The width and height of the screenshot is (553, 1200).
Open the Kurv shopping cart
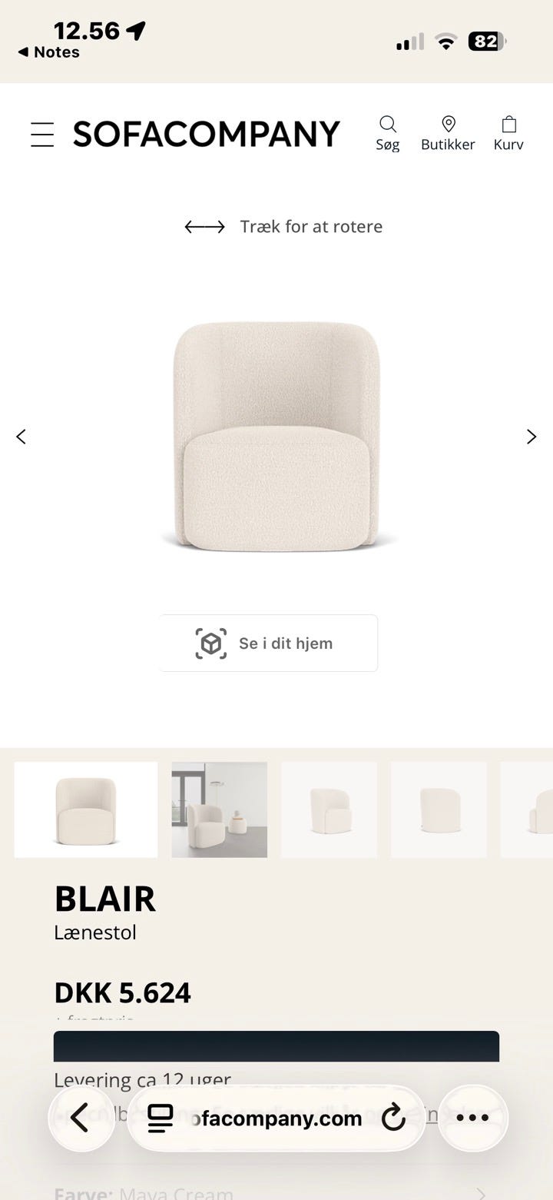pyautogui.click(x=508, y=134)
